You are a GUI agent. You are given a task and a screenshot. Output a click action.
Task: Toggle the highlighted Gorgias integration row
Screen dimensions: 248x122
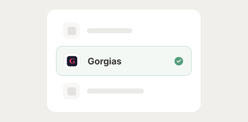(124, 61)
